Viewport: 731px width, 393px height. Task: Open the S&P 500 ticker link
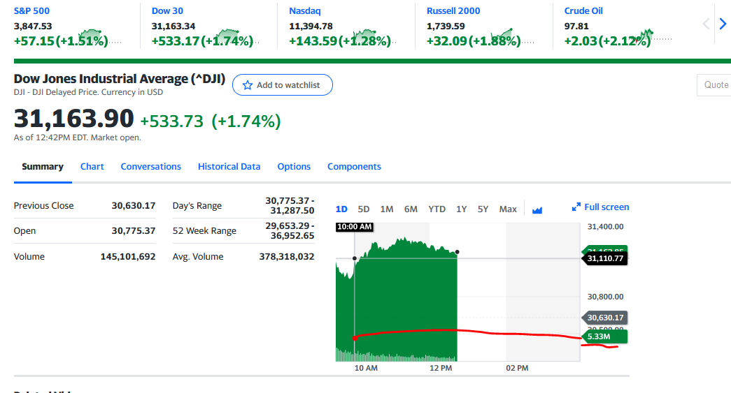tap(31, 10)
